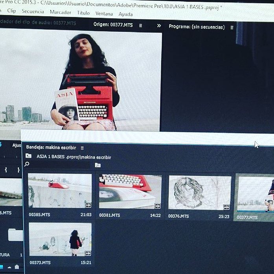This screenshot has width=274, height=274.
Task: Select the 00377.MTS clip thumbnail
Action: 256,194
